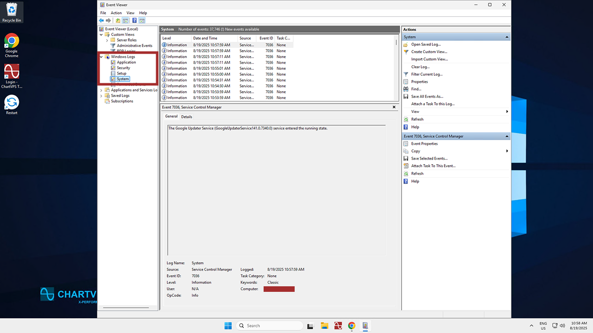Click the blue Help toolbar icon
This screenshot has height=333, width=593.
coord(134,20)
